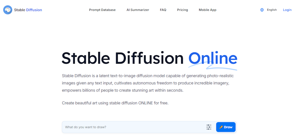The height and width of the screenshot is (135, 297).
Task: Open the FAQ menu item
Action: click(x=163, y=10)
